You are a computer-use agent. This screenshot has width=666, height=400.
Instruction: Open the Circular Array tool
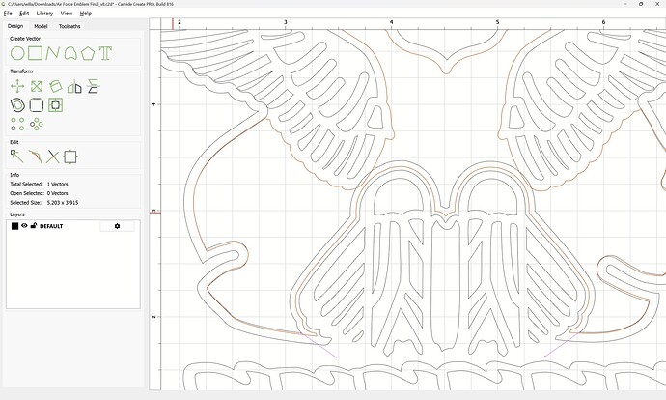point(37,124)
